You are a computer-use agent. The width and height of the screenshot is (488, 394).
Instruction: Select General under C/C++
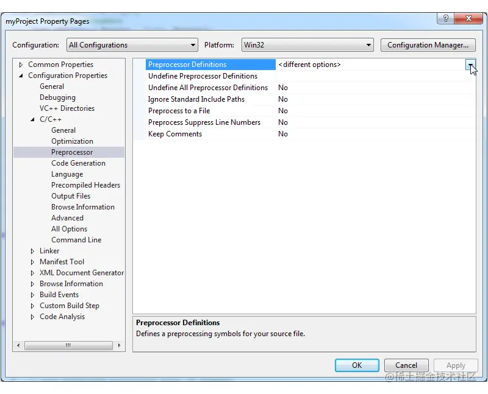[63, 130]
